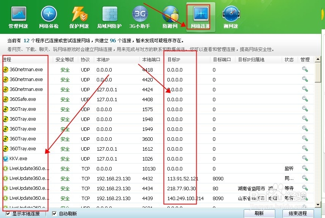The width and height of the screenshot is (325, 218).
Task: Open the 局域网防护 LAN firewall tool
Action: pyautogui.click(x=109, y=18)
